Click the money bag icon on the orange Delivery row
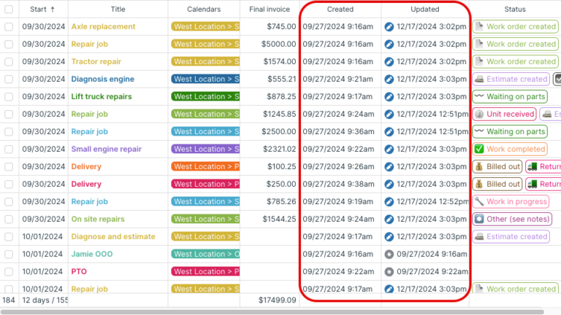This screenshot has height=315, width=561. 478,166
